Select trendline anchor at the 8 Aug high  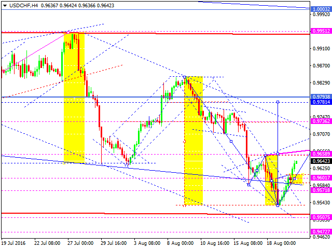pyautogui.click(x=185, y=77)
